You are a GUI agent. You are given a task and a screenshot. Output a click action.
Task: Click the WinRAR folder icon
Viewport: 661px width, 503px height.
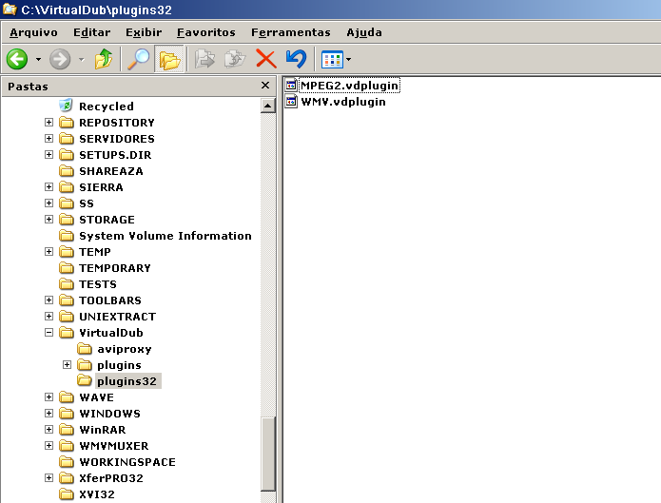click(x=67, y=430)
